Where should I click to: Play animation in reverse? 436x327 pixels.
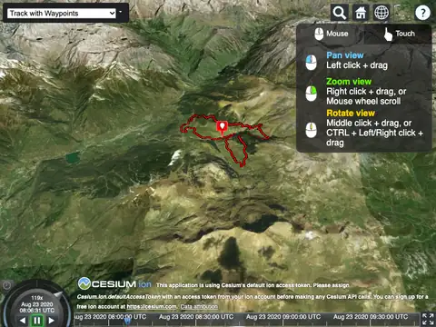tap(23, 321)
